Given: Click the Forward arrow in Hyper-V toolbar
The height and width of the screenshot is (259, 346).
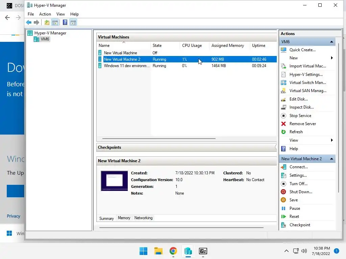Looking at the screenshot, I should tap(36, 22).
